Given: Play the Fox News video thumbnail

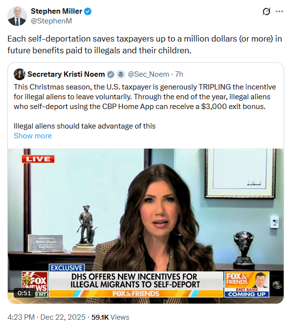Looking at the screenshot, I should pyautogui.click(x=146, y=226).
